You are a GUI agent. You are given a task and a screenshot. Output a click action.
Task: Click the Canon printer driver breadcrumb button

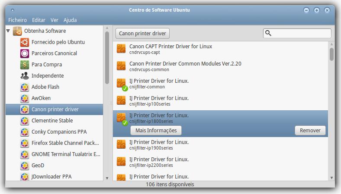[x=142, y=34]
